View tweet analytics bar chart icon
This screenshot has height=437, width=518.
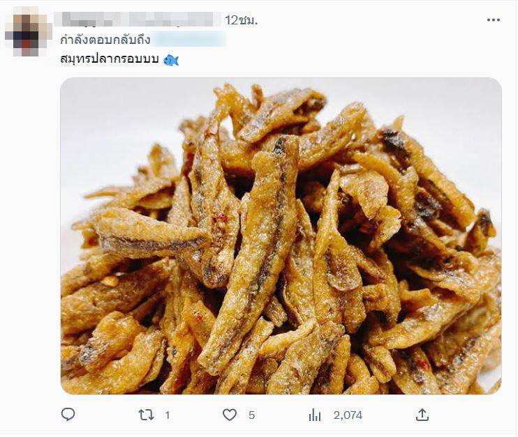click(315, 415)
